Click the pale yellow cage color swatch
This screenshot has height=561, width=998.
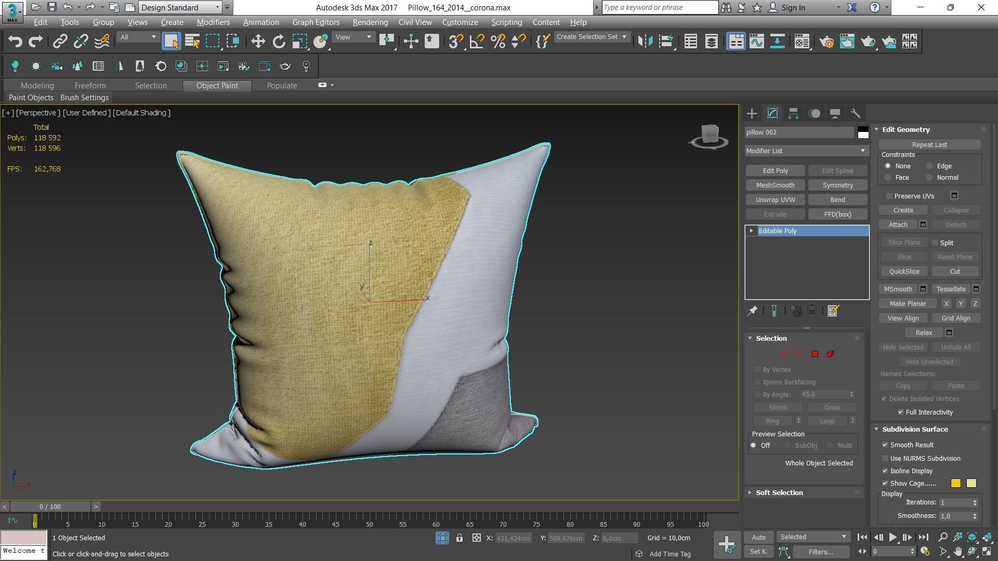tap(971, 484)
